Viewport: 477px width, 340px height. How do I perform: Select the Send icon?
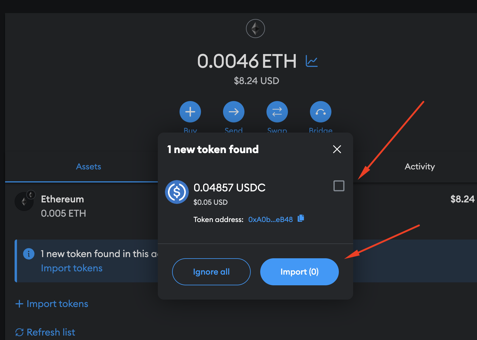pos(233,111)
